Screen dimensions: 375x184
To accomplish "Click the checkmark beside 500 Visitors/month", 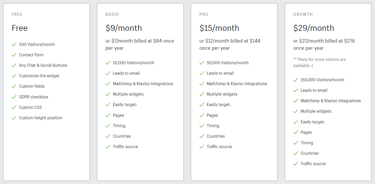I will [14, 44].
